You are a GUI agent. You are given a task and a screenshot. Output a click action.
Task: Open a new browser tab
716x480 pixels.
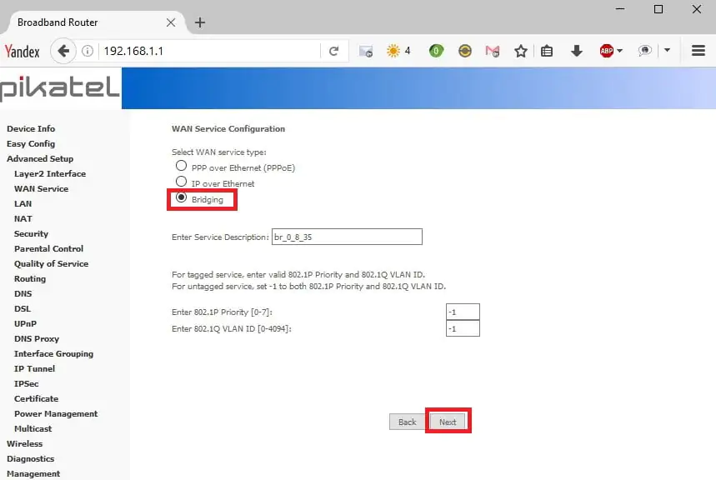click(199, 22)
